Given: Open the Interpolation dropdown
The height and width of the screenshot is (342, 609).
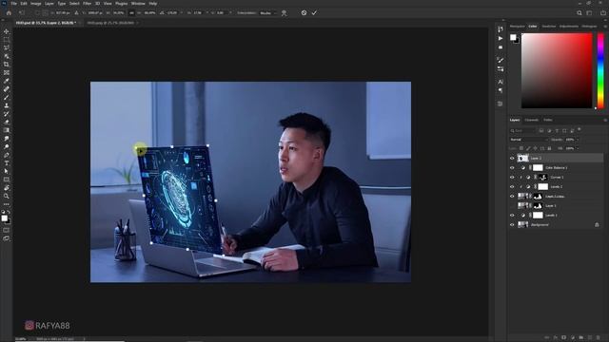Looking at the screenshot, I should click(x=267, y=12).
